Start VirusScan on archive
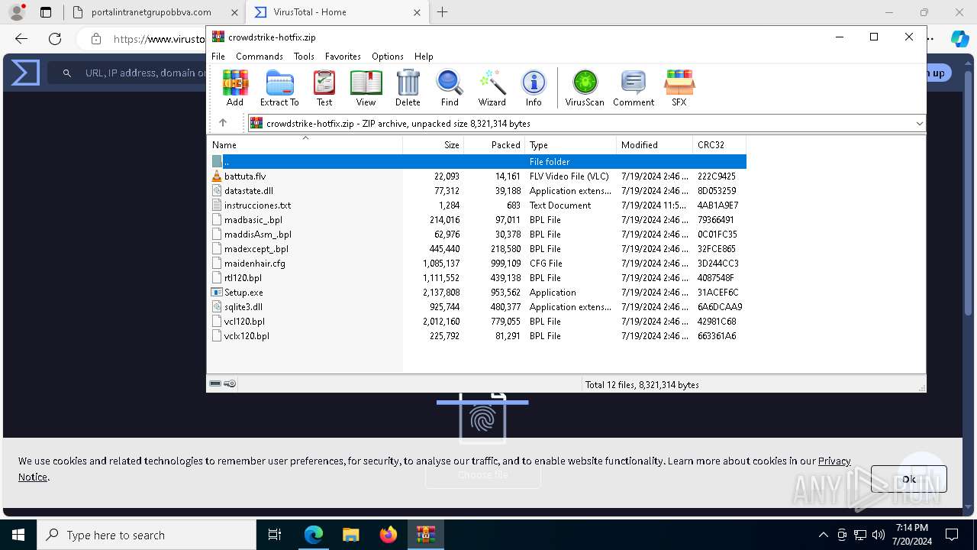The image size is (977, 550). click(585, 88)
